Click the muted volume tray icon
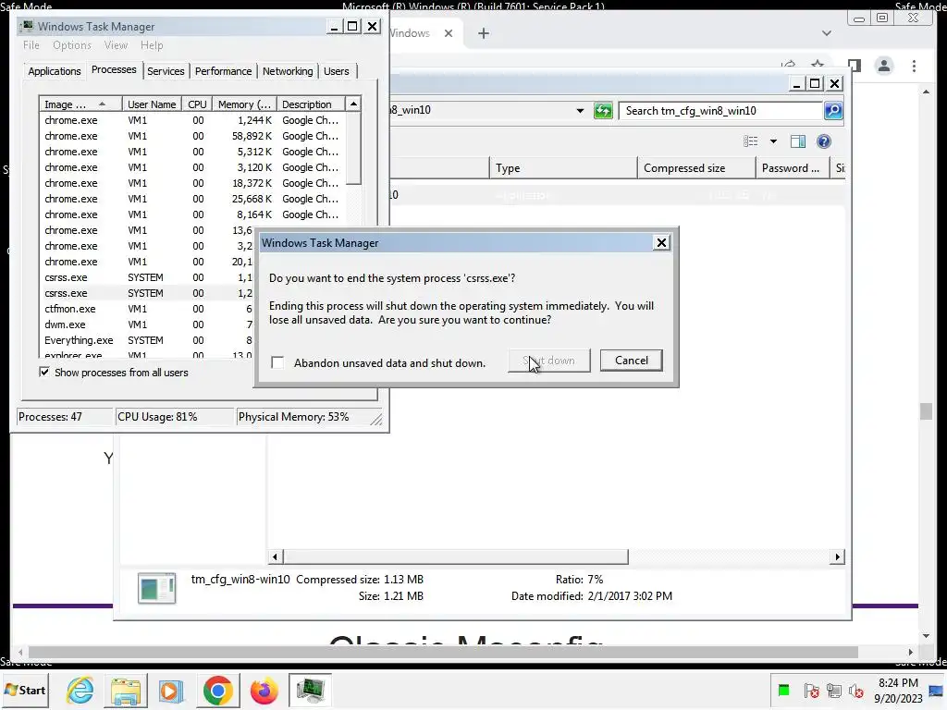The image size is (947, 710). coord(855,690)
